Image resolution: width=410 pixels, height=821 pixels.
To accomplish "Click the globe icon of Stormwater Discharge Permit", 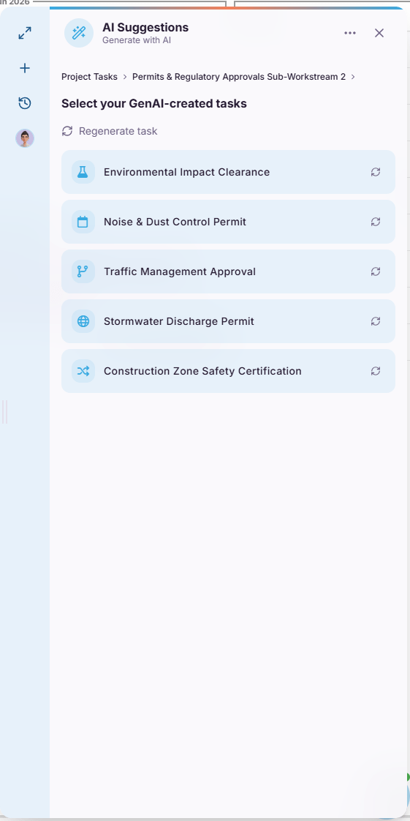I will click(83, 321).
